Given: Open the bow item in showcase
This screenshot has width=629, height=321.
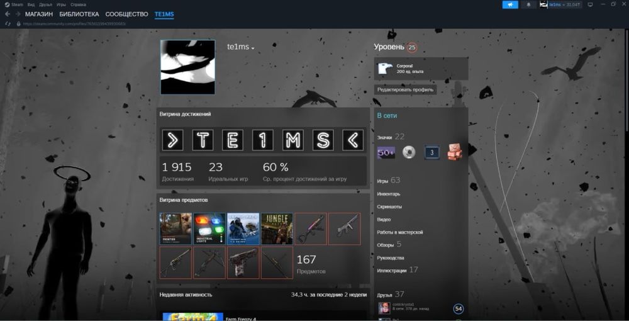Looking at the screenshot, I should pos(277,263).
